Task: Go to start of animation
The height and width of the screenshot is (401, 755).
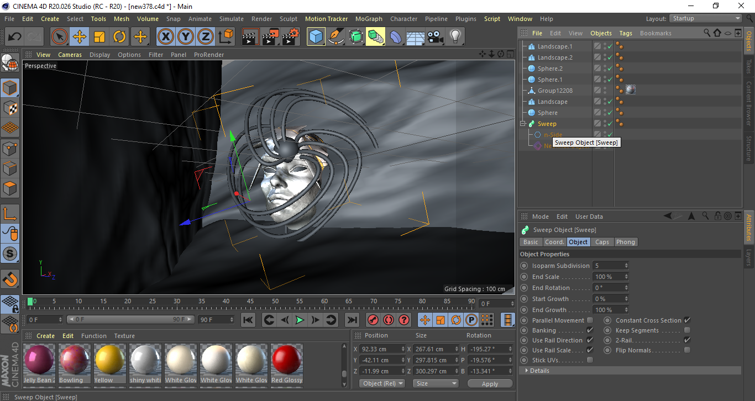Action: tap(248, 320)
